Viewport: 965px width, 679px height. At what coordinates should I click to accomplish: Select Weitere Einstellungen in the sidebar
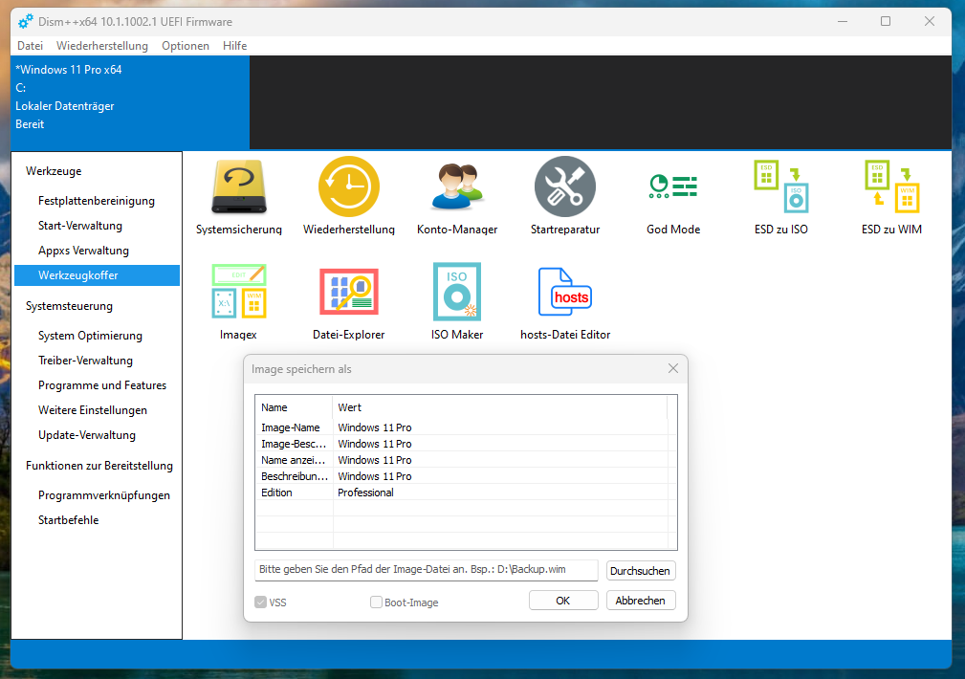tap(97, 410)
